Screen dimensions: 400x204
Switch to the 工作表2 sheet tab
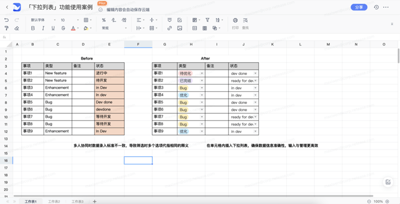pyautogui.click(x=54, y=201)
